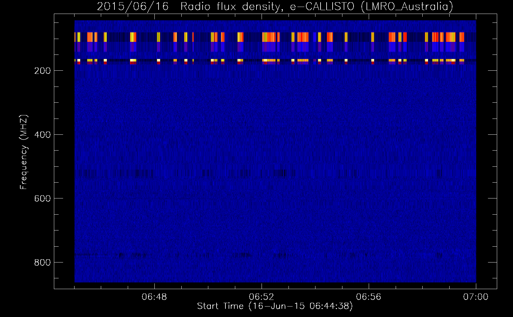Click the "(LMRO_Australia)" station label in title

tap(407, 7)
